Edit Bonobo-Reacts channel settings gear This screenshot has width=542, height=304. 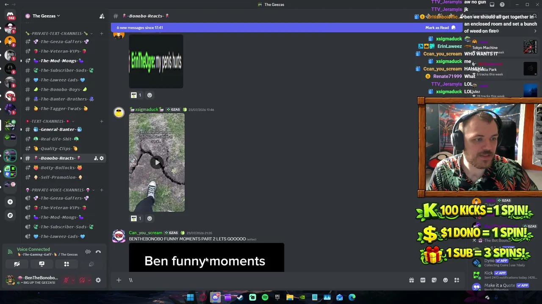102,158
